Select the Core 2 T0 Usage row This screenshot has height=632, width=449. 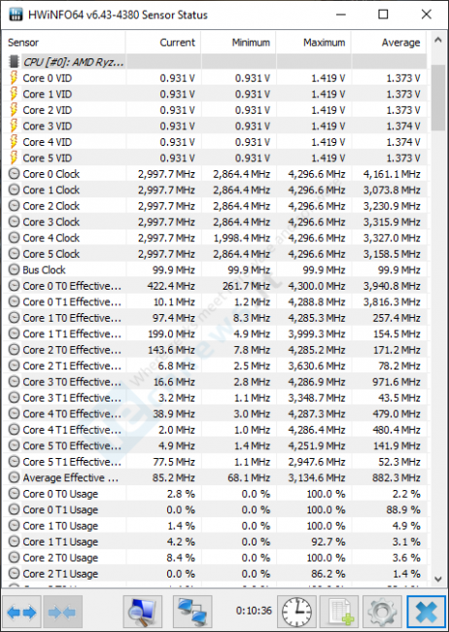(x=215, y=558)
